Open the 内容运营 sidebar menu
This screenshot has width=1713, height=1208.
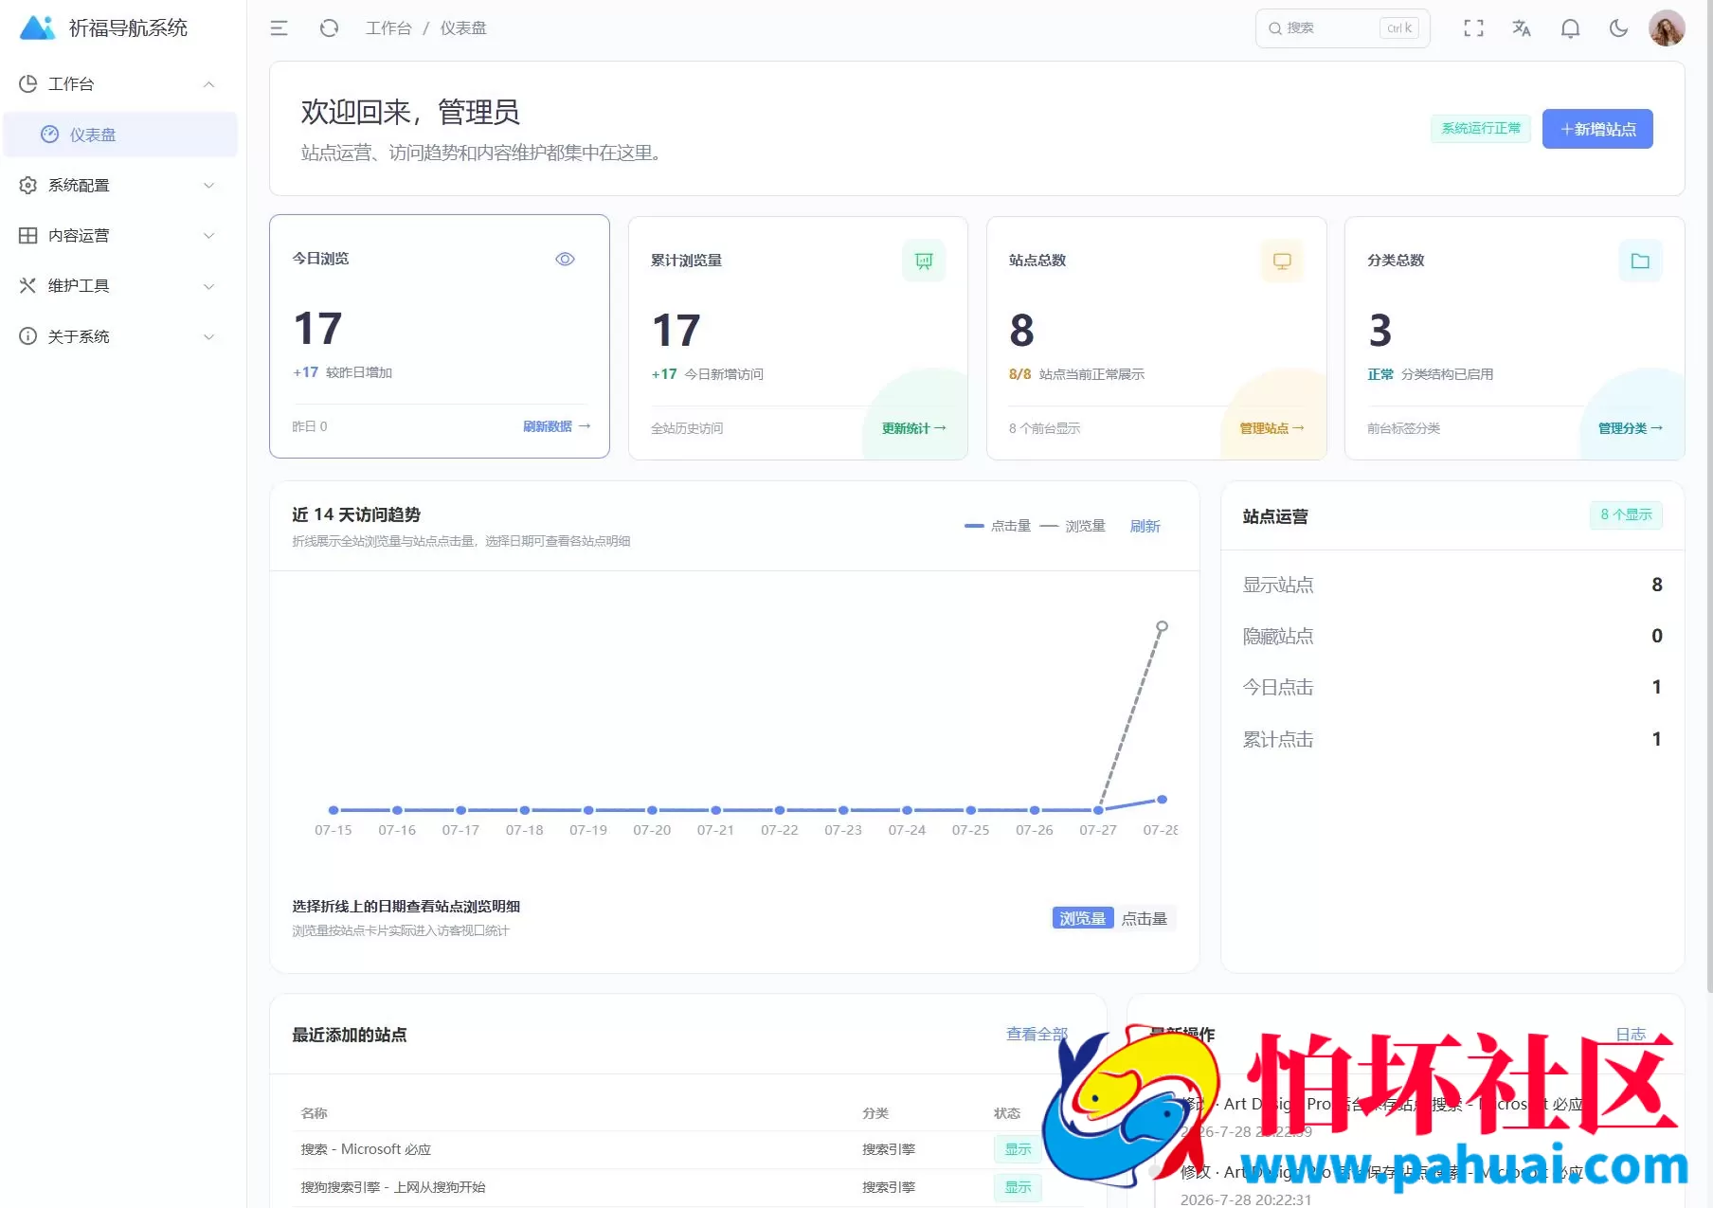point(120,235)
